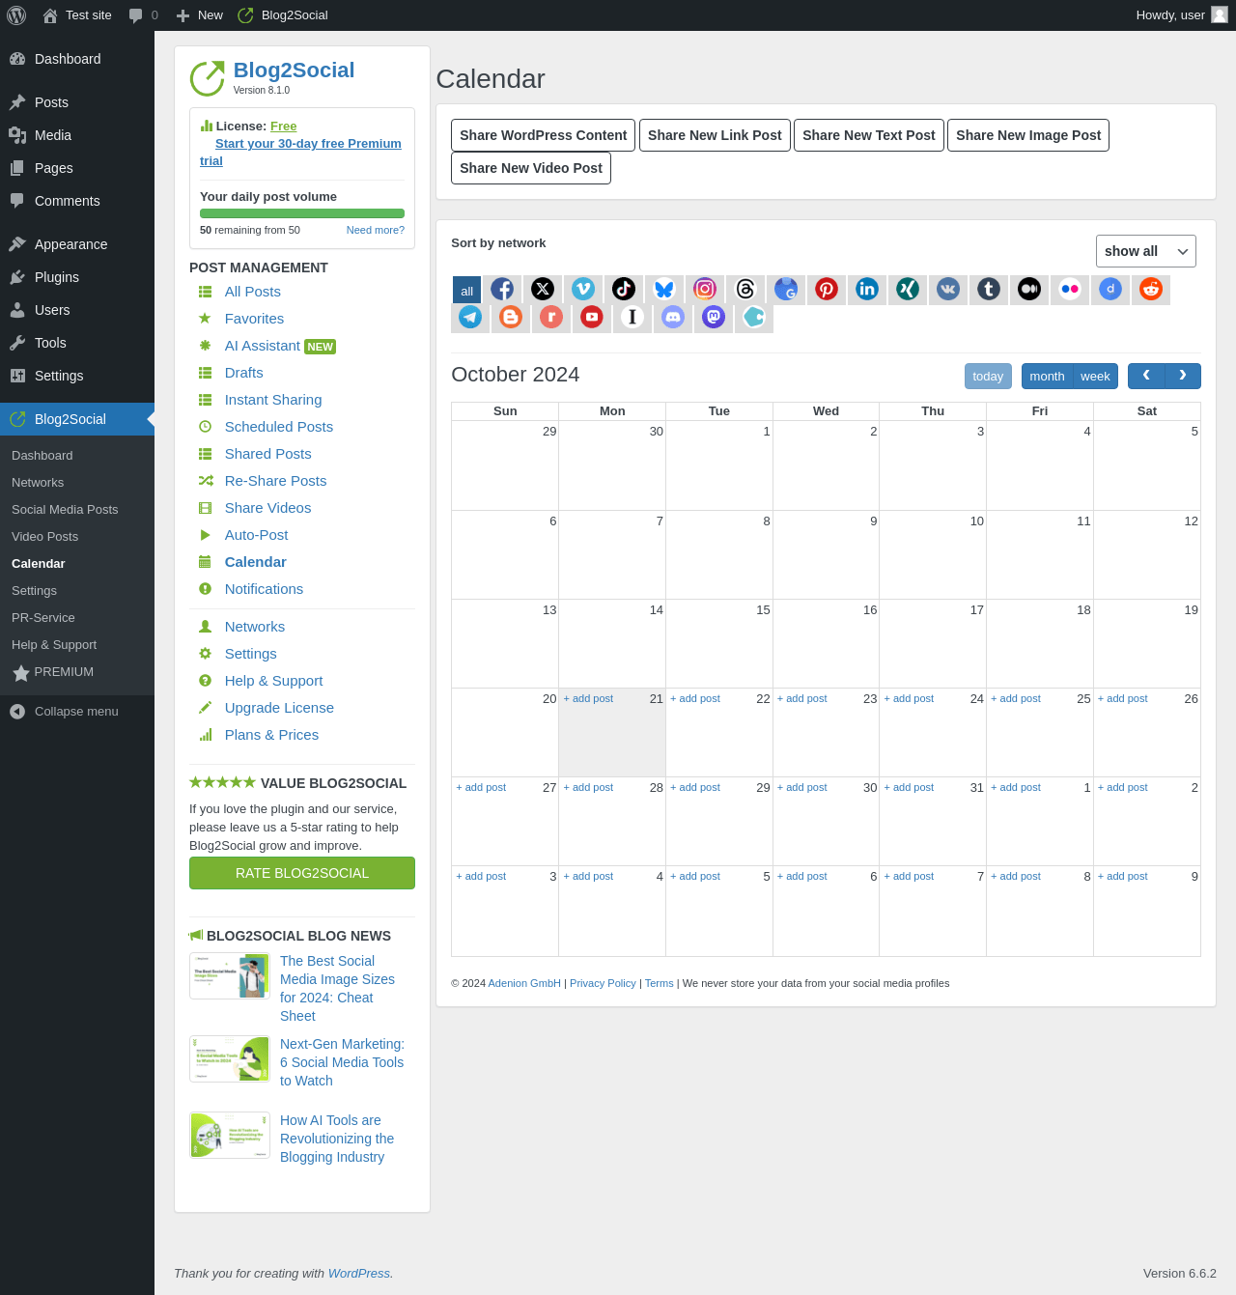Click the RATE BLOG2SOCIAL button
The width and height of the screenshot is (1236, 1295).
point(302,873)
